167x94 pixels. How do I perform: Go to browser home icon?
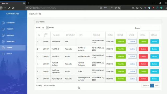13,8
